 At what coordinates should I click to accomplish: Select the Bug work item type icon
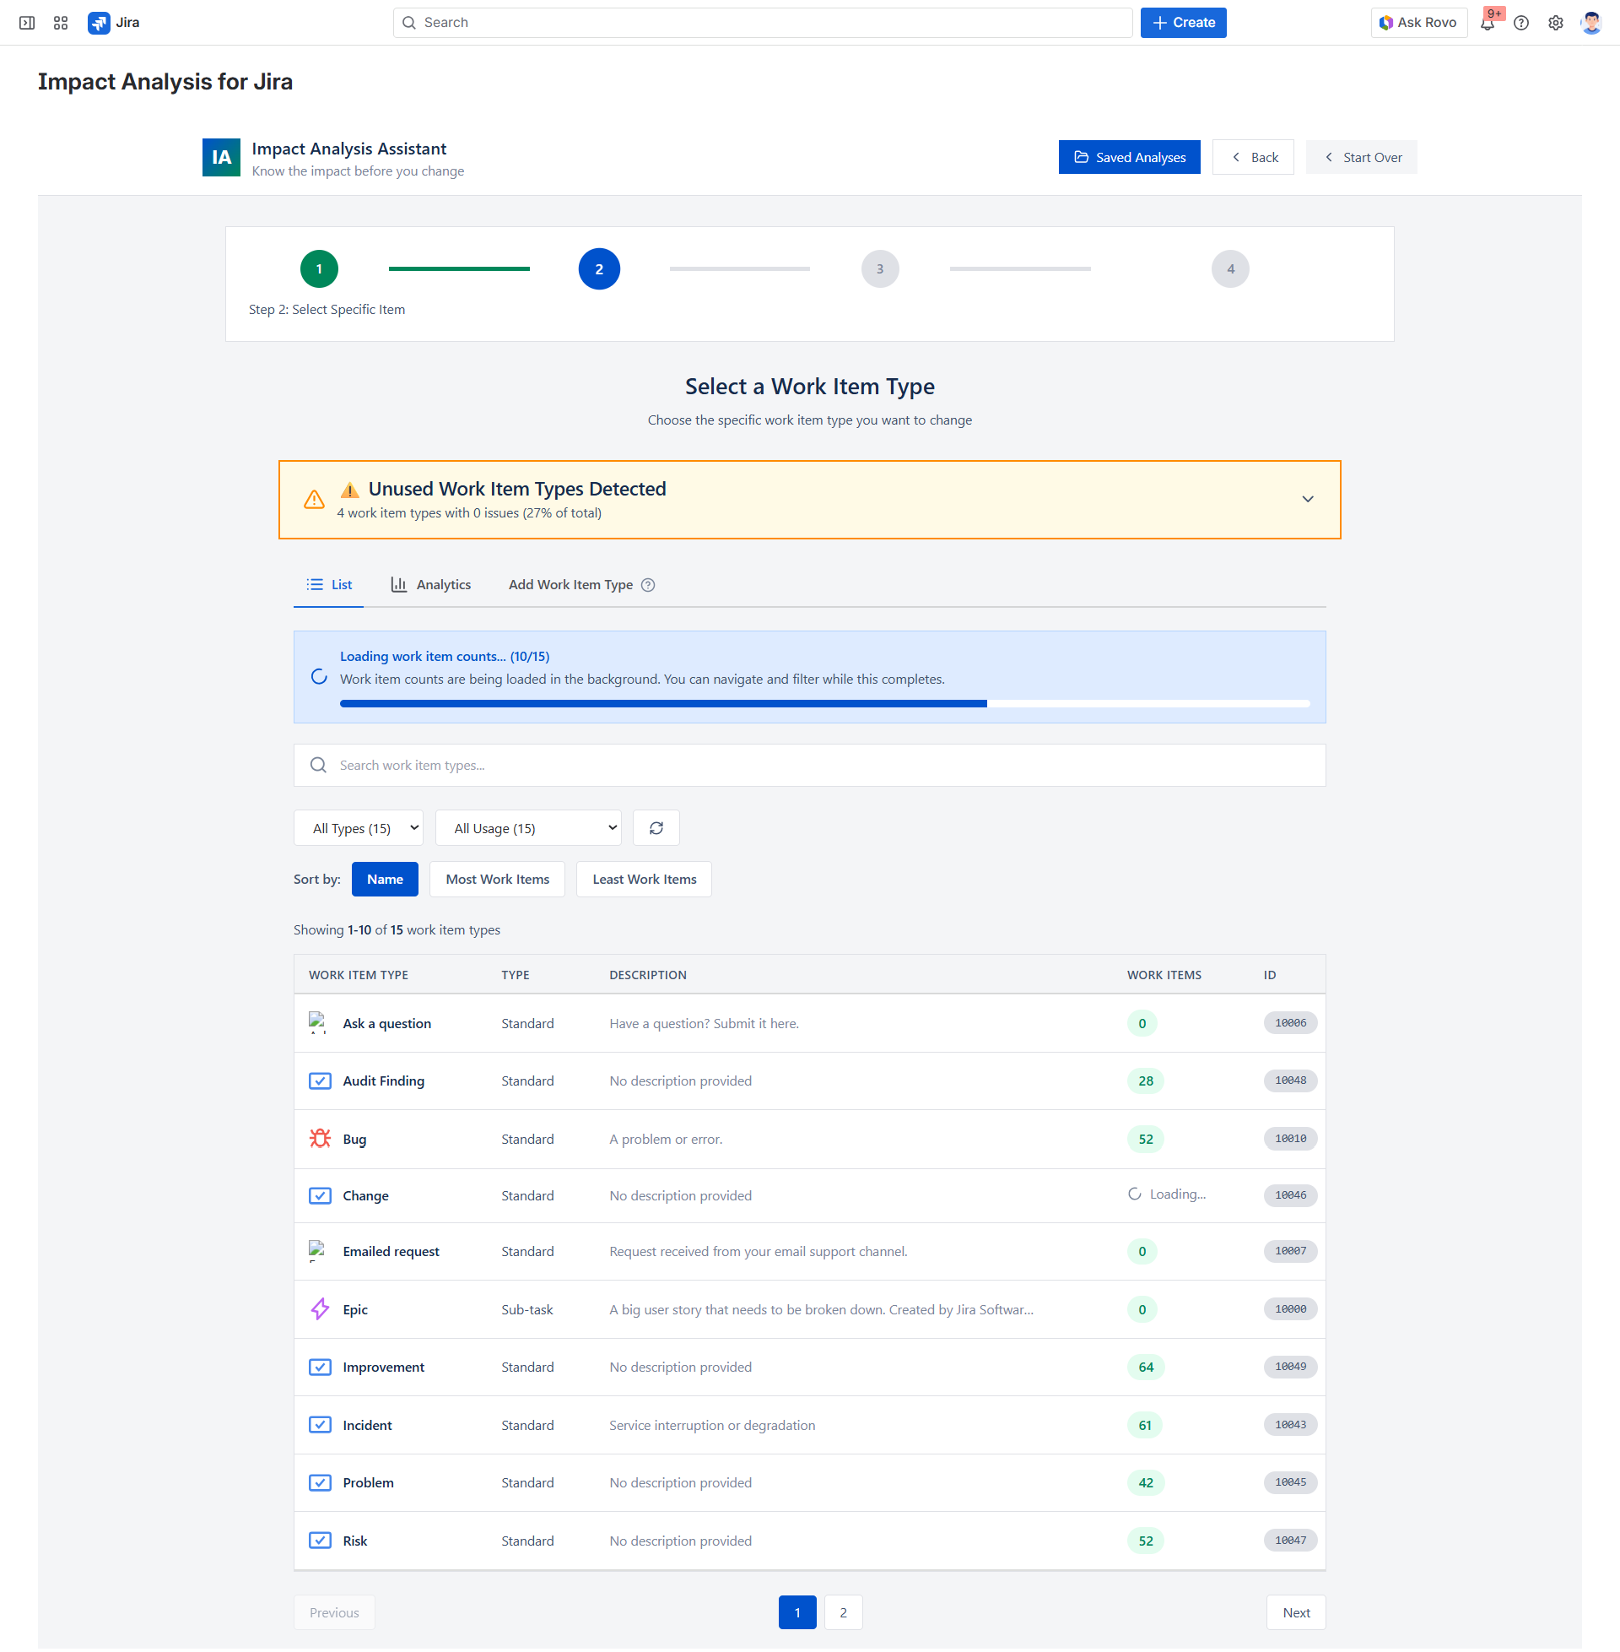tap(320, 1139)
